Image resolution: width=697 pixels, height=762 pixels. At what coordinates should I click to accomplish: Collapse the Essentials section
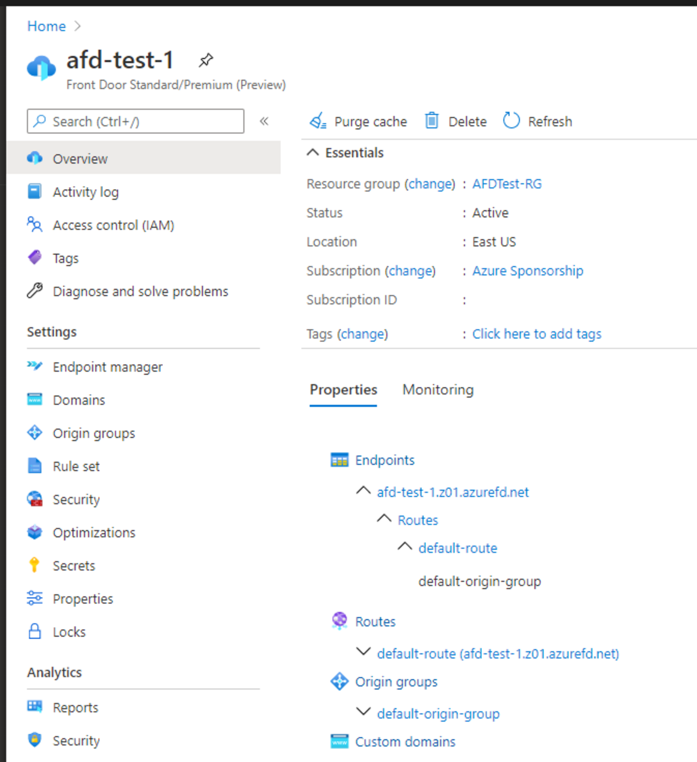[x=313, y=153]
